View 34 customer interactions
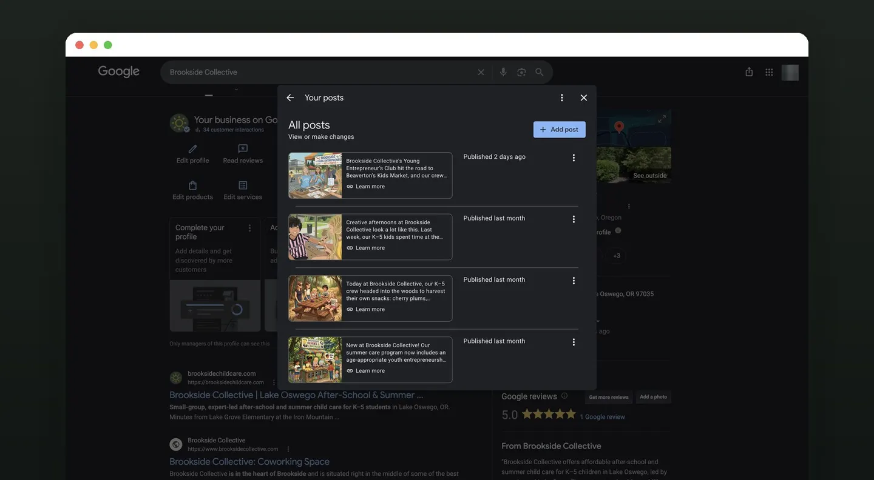The height and width of the screenshot is (480, 874). [229, 130]
